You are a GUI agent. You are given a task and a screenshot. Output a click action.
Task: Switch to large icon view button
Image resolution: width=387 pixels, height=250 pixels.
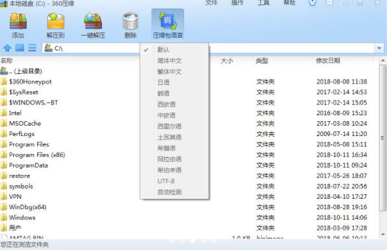click(x=19, y=48)
